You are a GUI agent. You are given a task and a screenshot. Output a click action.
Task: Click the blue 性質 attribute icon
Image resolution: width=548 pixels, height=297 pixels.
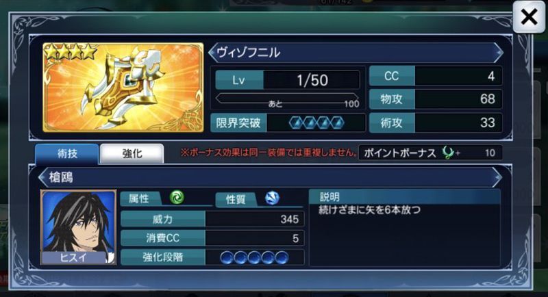(272, 198)
